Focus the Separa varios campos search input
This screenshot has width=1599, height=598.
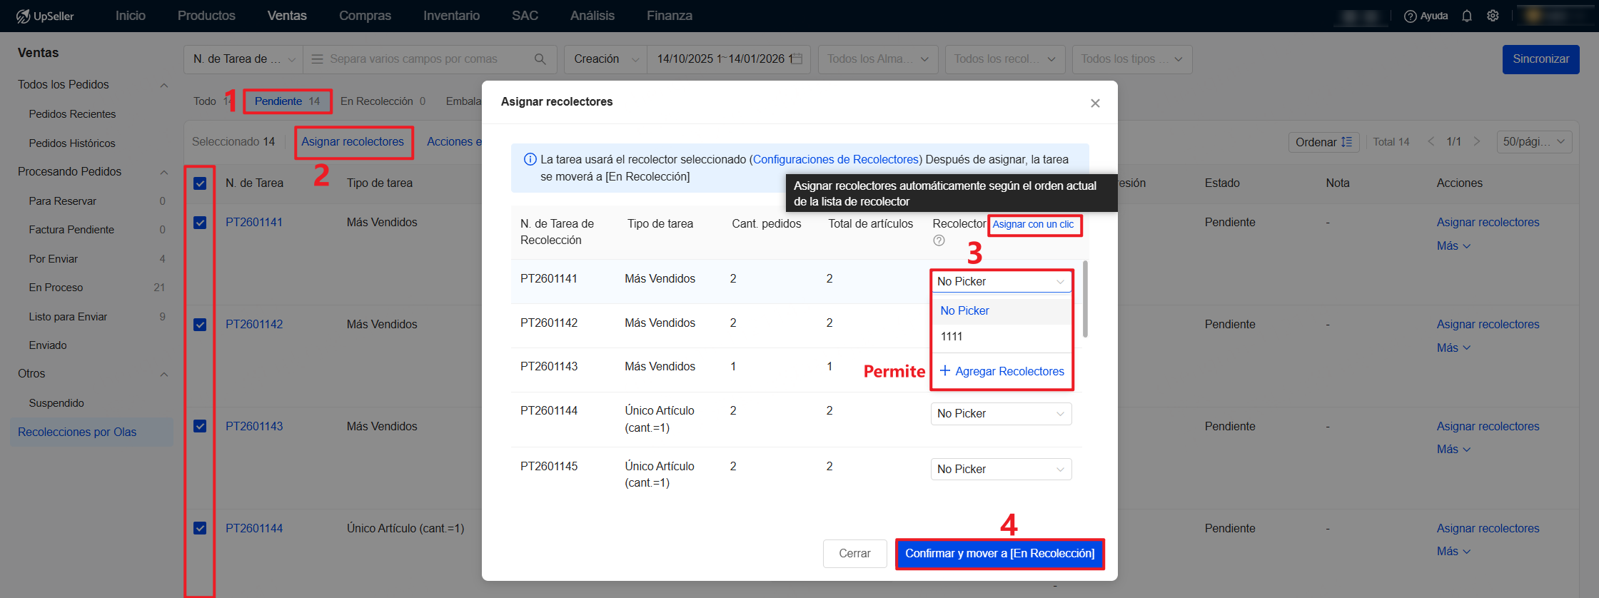(x=428, y=59)
